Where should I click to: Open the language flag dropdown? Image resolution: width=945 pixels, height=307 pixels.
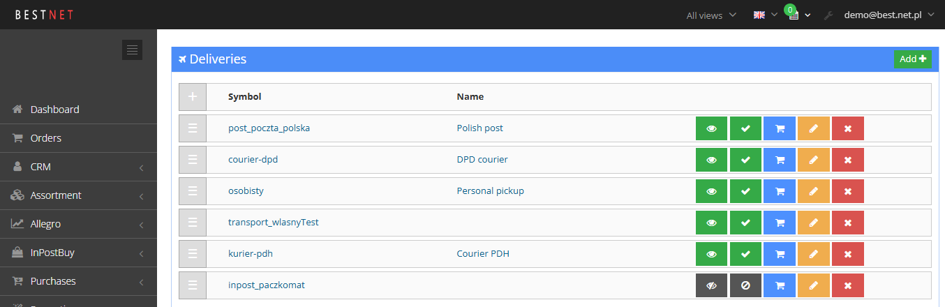tap(766, 15)
